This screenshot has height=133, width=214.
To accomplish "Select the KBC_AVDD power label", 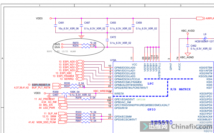I will [x=188, y=31].
